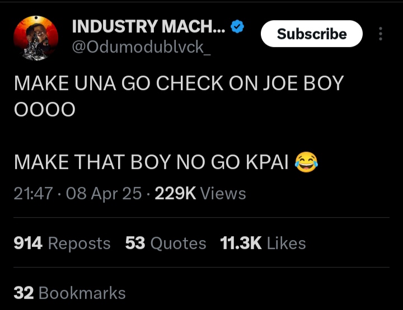Click the tweet line mentioning JOE BOY

[178, 83]
